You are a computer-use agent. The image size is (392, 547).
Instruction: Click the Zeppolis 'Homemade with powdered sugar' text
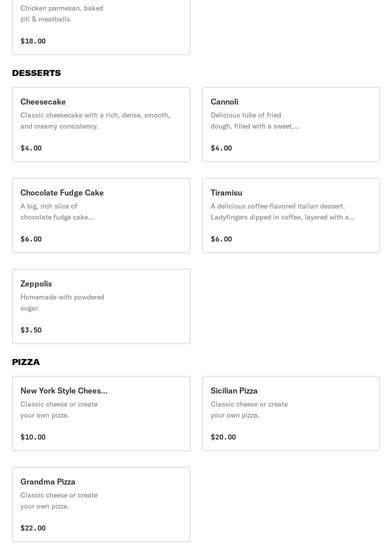coord(62,302)
